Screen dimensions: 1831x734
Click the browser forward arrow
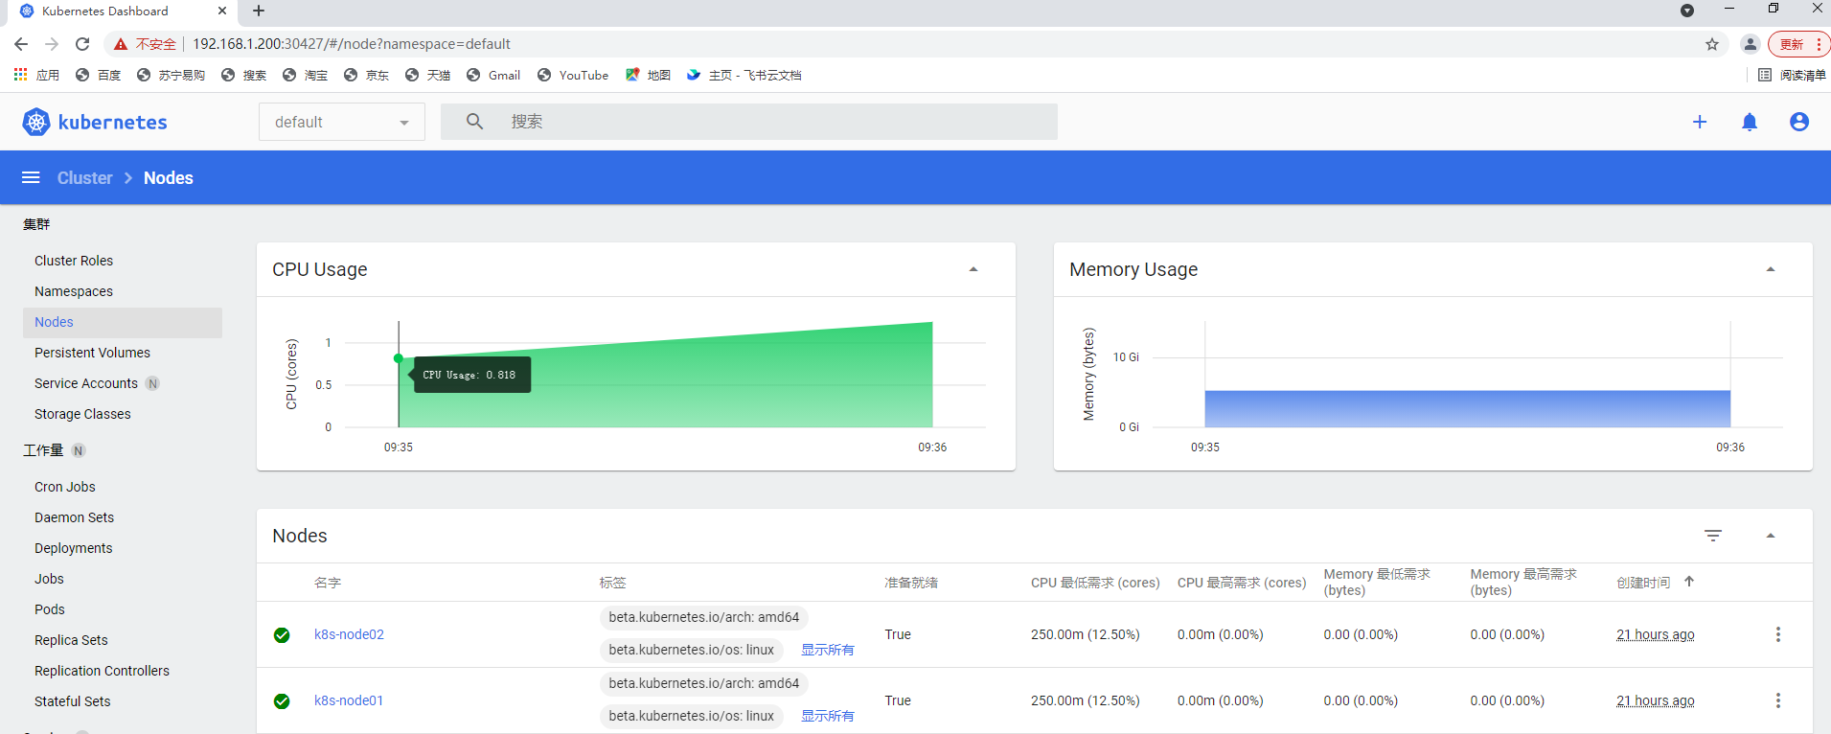click(52, 44)
